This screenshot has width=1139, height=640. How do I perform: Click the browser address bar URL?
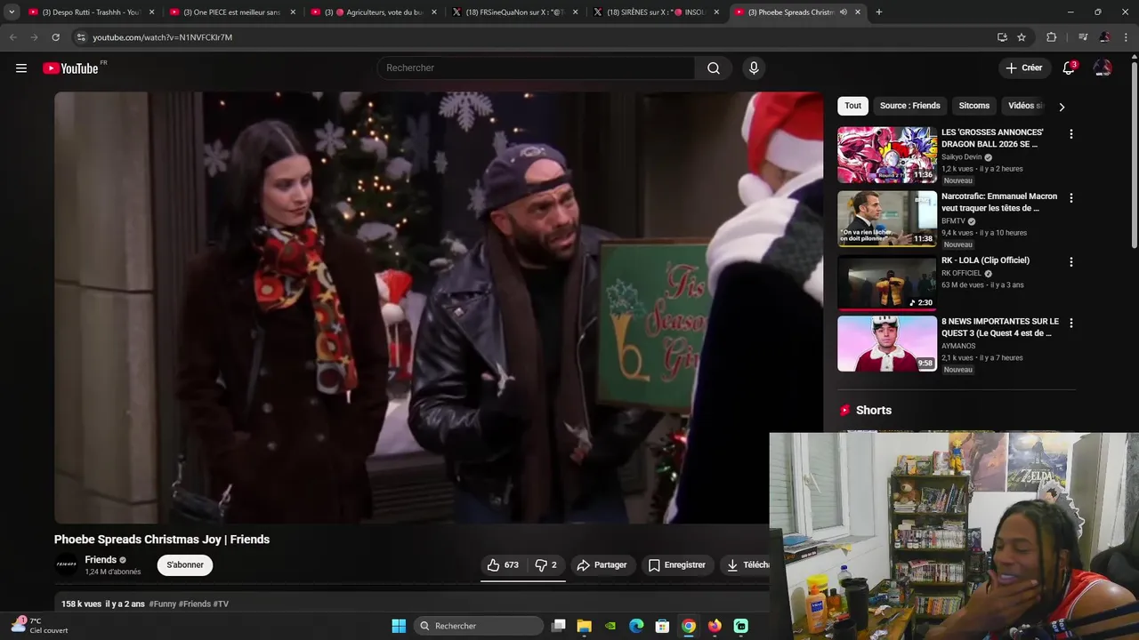163,37
